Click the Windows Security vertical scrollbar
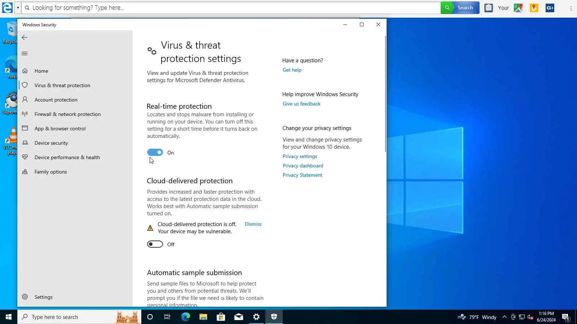Screen dimensions: 577x324 tap(386, 94)
